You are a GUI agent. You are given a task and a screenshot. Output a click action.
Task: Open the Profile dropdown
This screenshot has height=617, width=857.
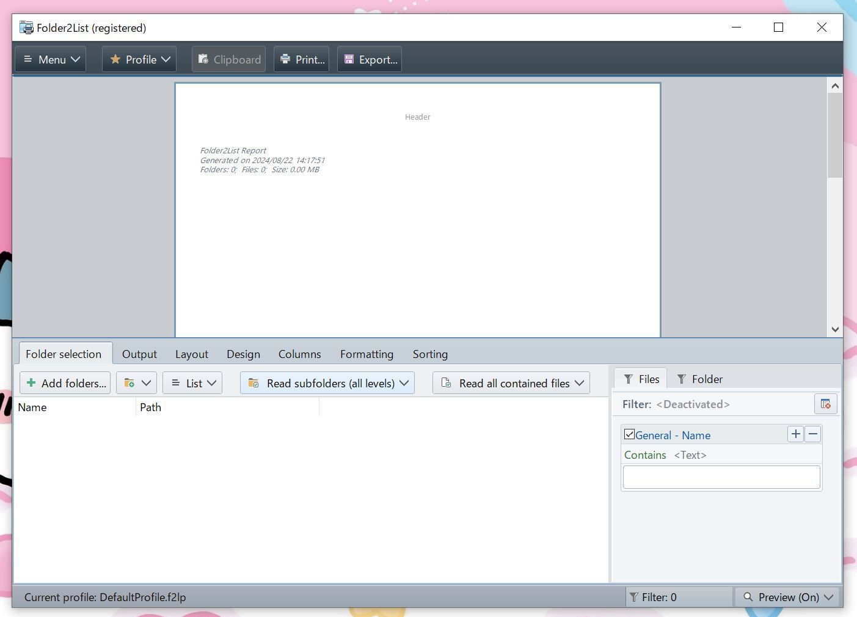pos(139,59)
